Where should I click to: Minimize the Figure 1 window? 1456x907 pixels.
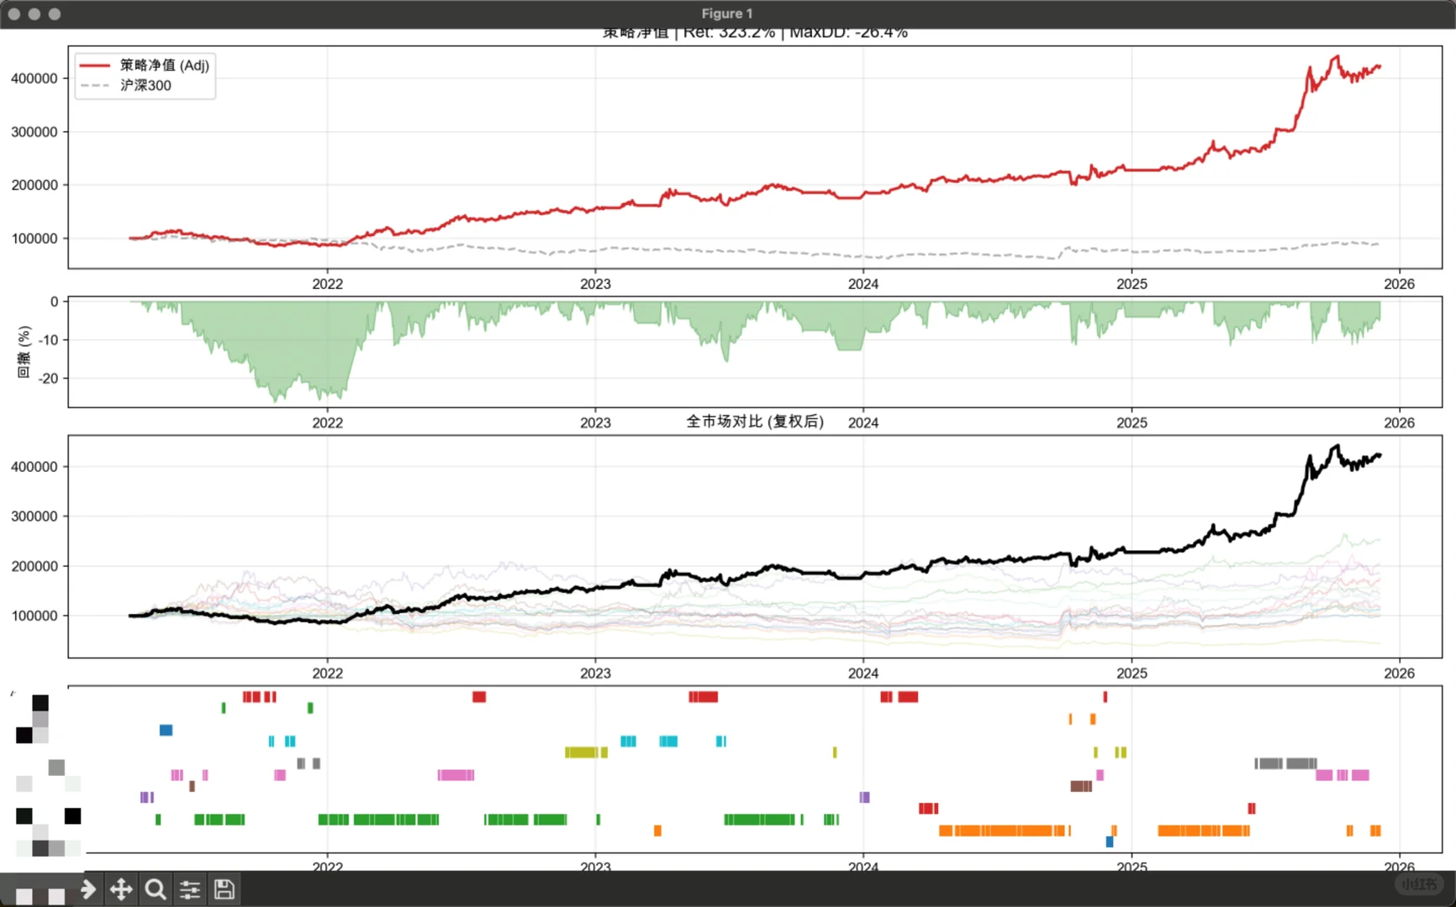34,13
